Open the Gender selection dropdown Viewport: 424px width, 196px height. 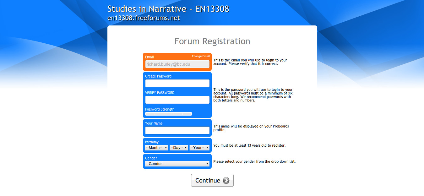tap(177, 164)
